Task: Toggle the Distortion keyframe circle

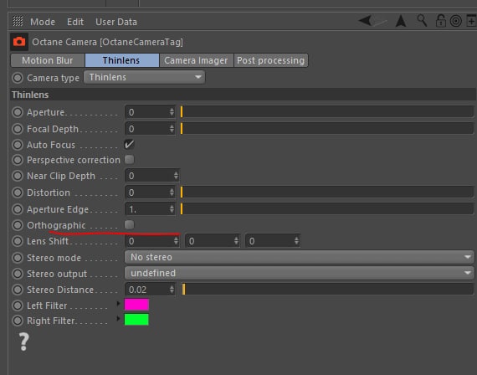Action: 18,193
